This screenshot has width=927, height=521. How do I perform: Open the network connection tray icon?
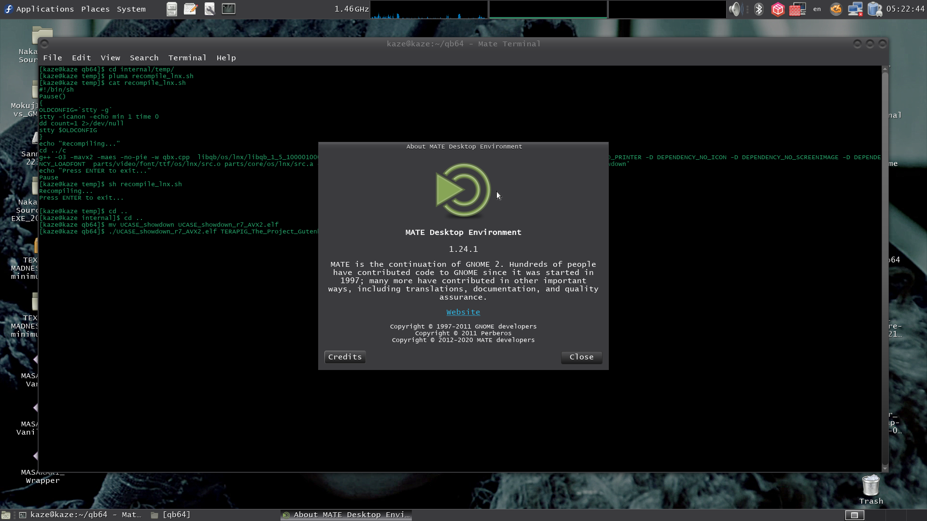coord(856,9)
